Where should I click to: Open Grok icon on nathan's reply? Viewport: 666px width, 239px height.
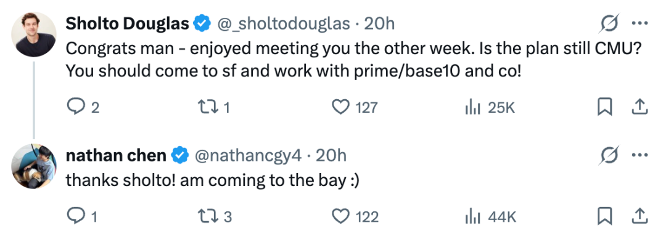[609, 156]
